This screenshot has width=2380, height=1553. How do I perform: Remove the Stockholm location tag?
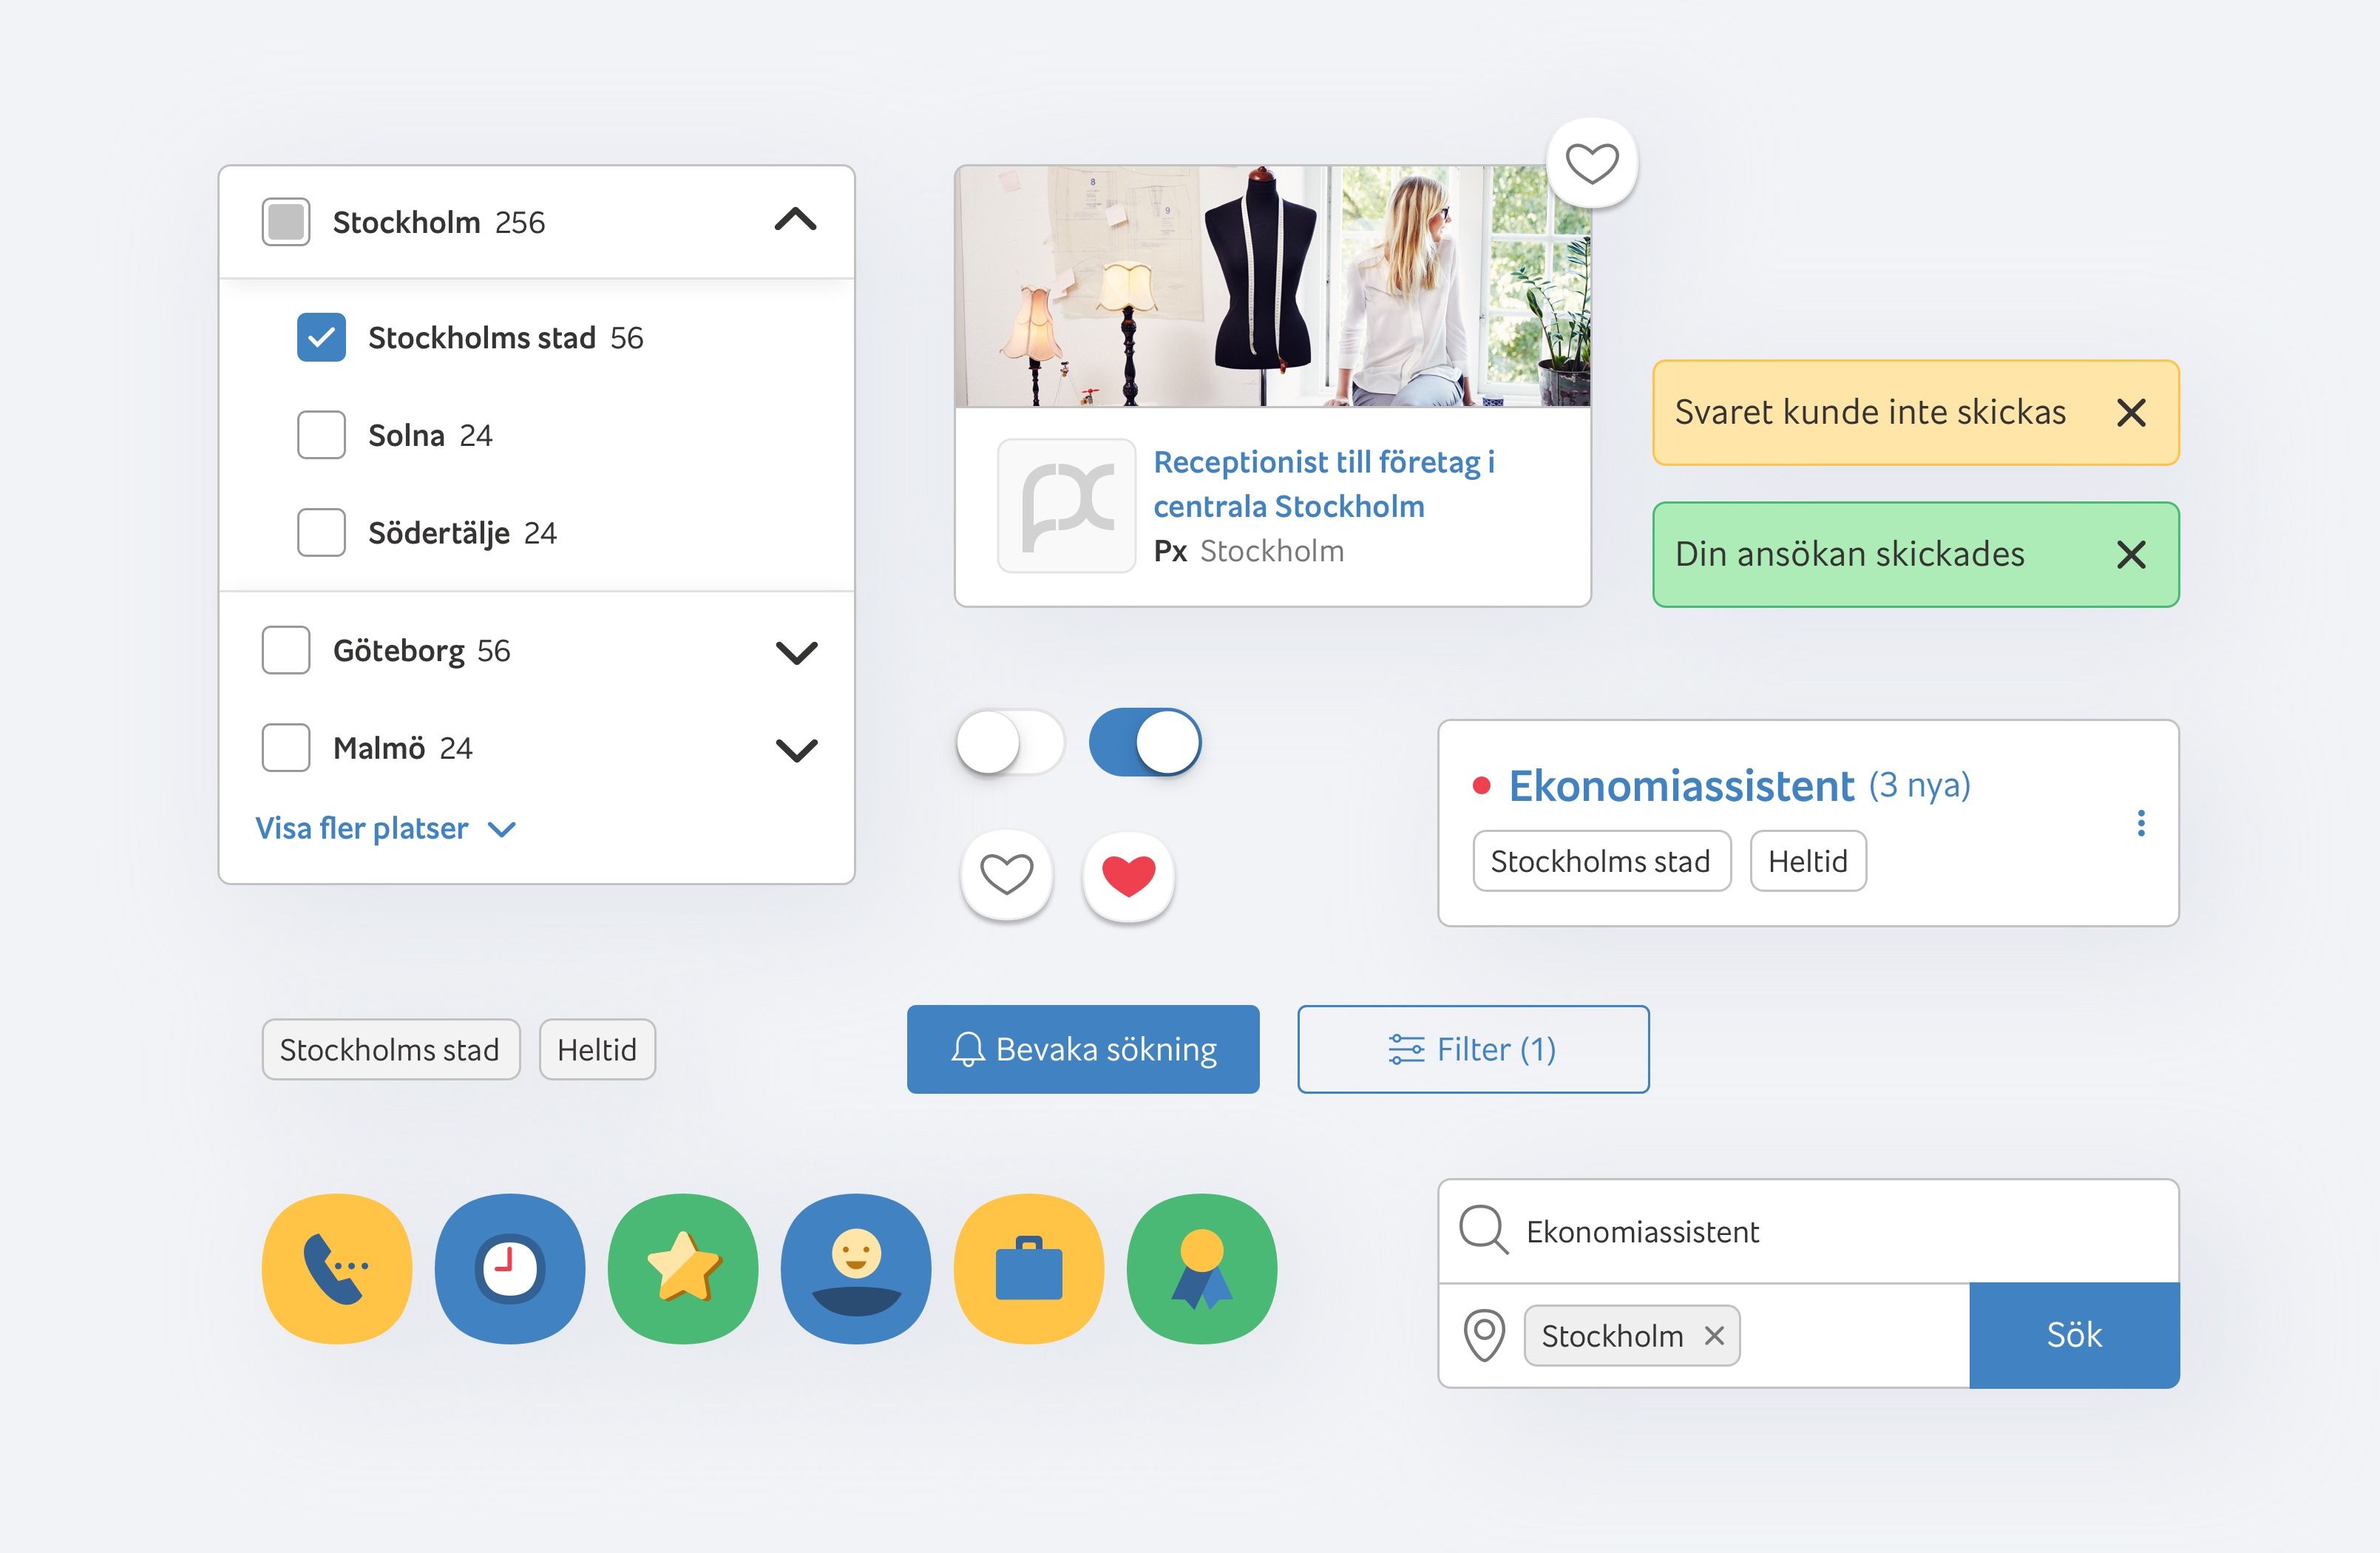(x=1714, y=1335)
